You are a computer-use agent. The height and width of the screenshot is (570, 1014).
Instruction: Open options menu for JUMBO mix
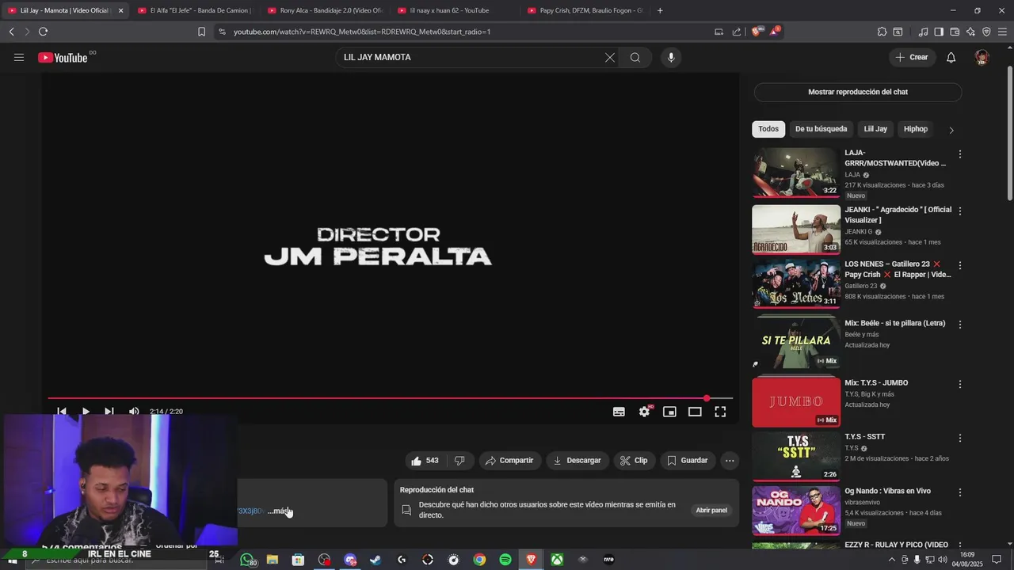click(x=960, y=384)
